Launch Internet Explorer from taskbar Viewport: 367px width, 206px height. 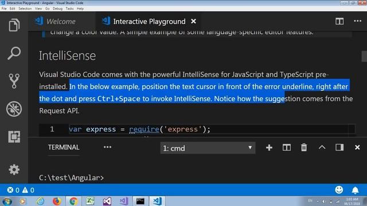point(41,201)
